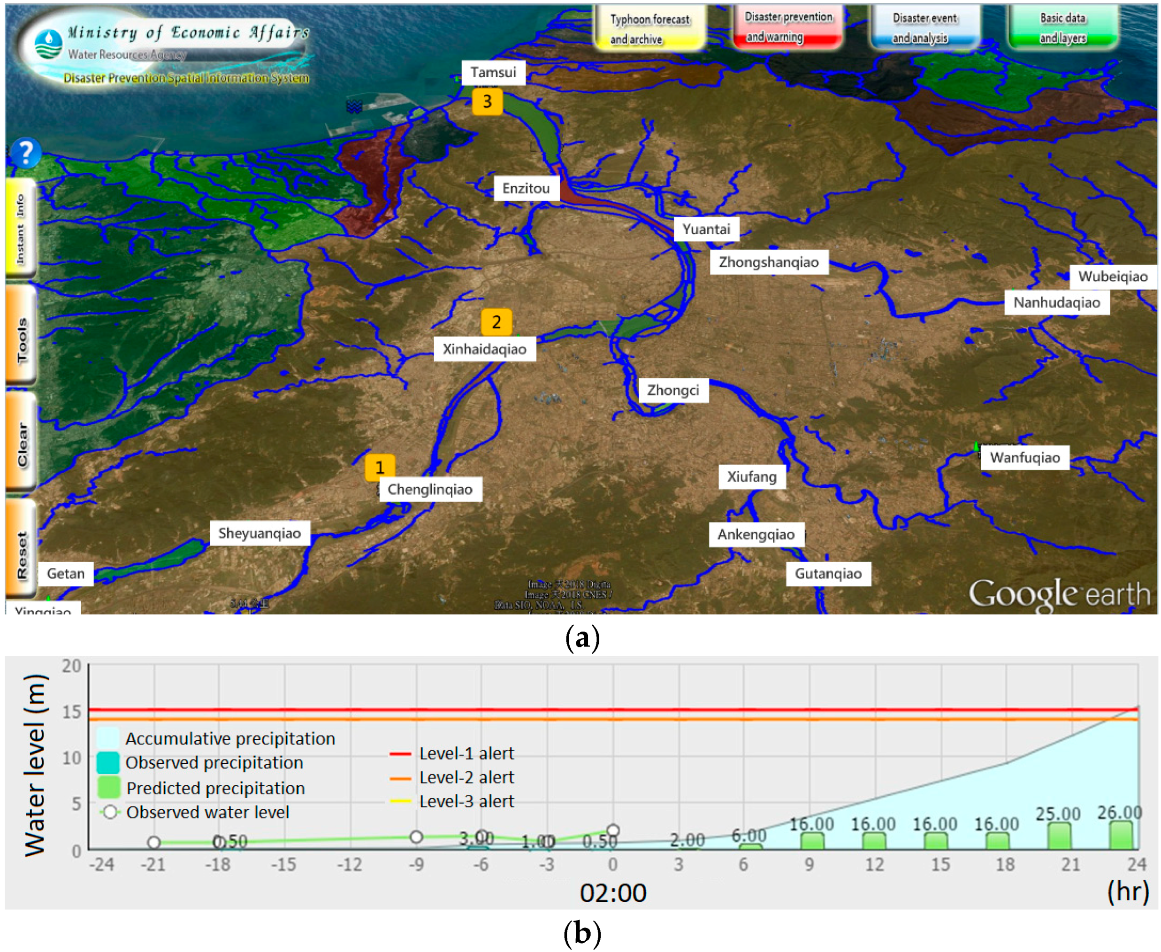
Task: Click the Getan station label
Action: (x=66, y=574)
